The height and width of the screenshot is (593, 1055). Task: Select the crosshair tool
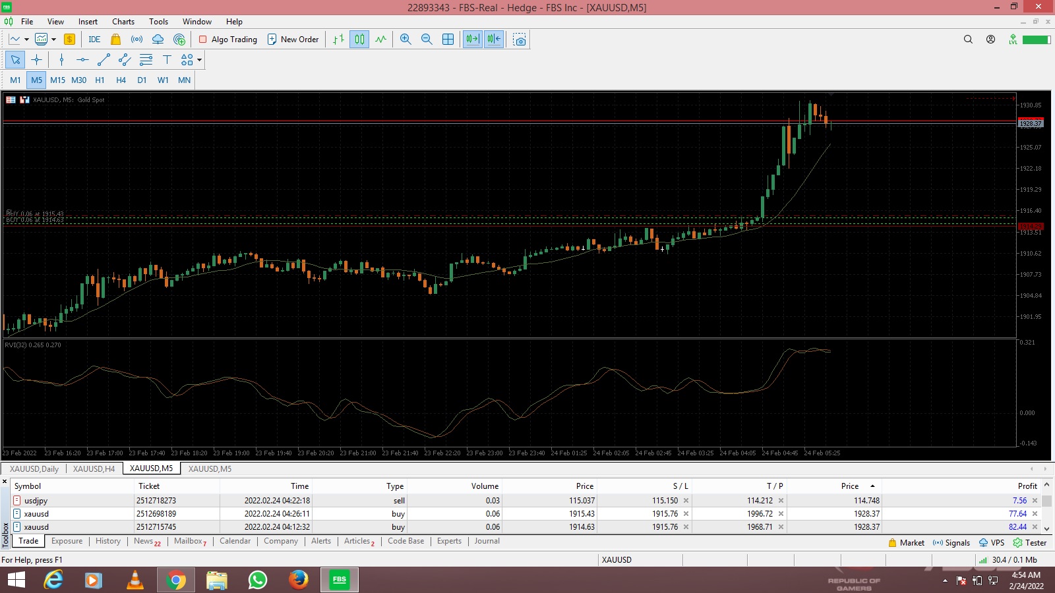[x=36, y=60]
